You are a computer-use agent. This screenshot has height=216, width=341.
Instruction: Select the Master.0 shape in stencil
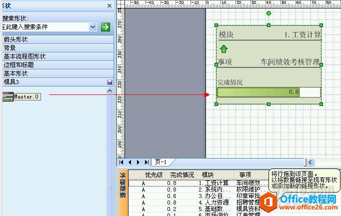tap(21, 96)
